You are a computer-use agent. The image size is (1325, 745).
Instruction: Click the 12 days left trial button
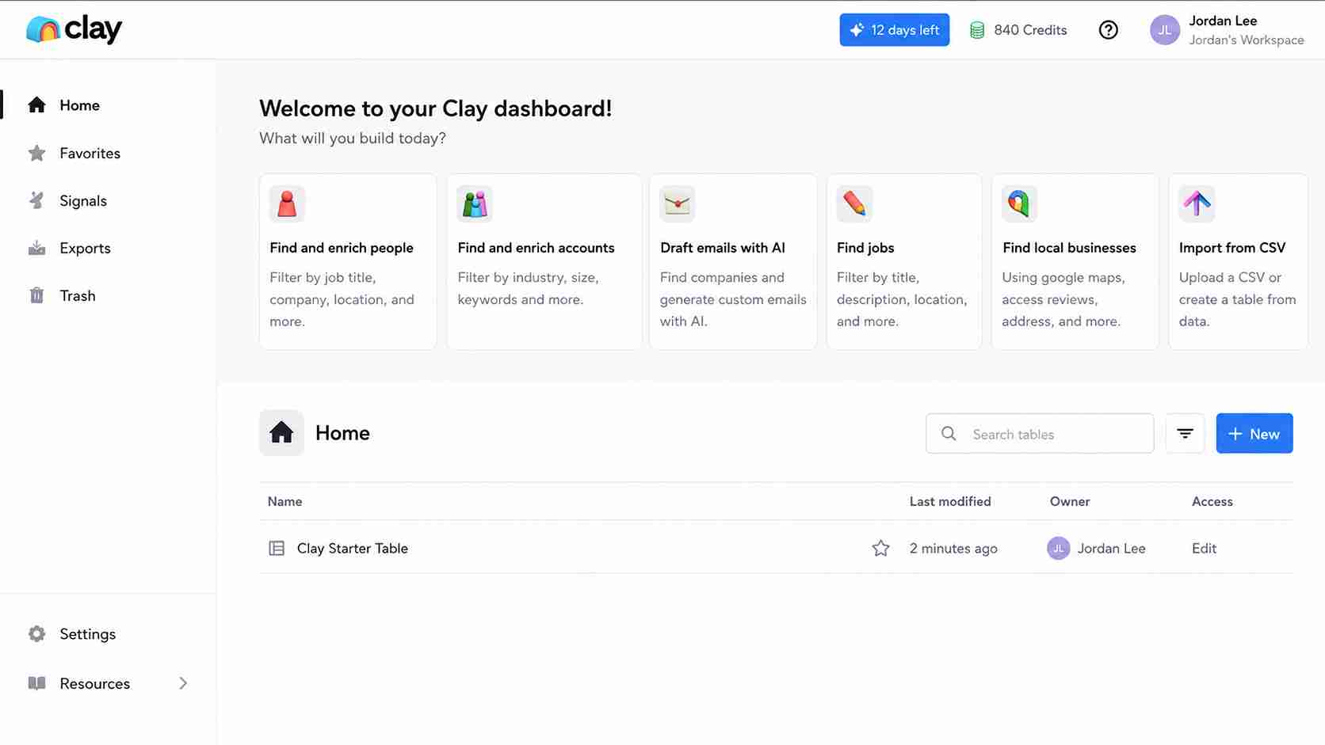tap(894, 30)
